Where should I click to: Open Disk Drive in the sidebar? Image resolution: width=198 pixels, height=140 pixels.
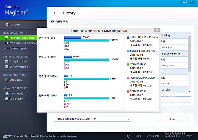(x=15, y=25)
